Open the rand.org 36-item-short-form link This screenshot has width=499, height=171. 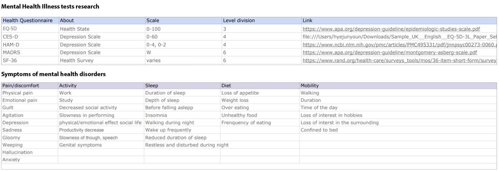399,60
